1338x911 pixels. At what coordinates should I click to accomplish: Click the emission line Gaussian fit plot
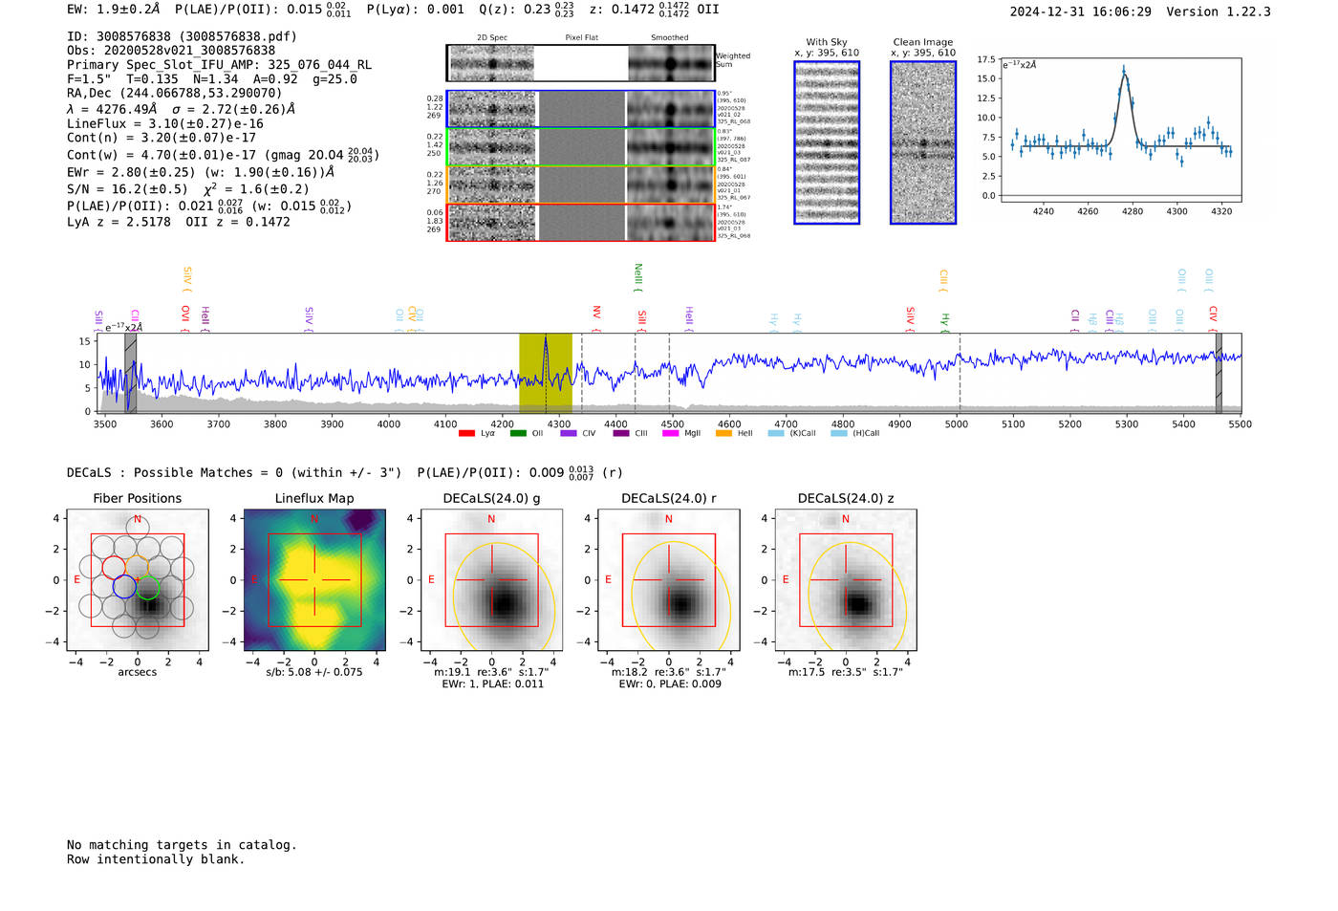[x=1120, y=132]
